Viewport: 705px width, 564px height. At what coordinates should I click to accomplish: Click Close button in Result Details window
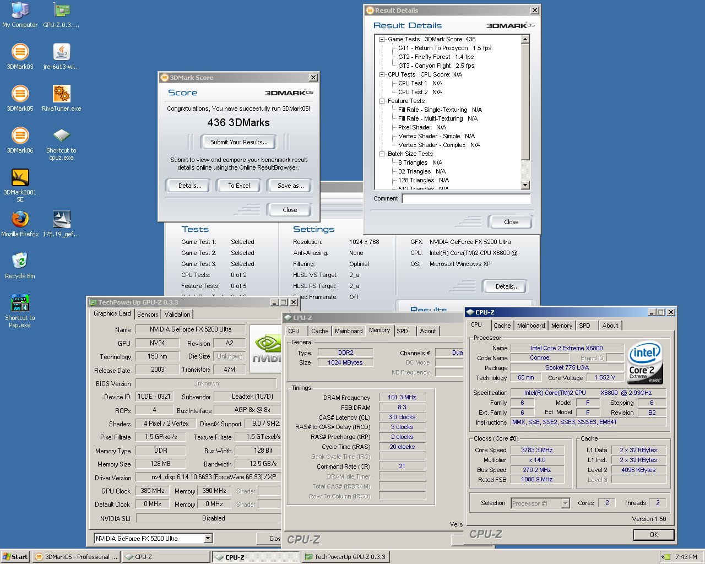point(511,222)
